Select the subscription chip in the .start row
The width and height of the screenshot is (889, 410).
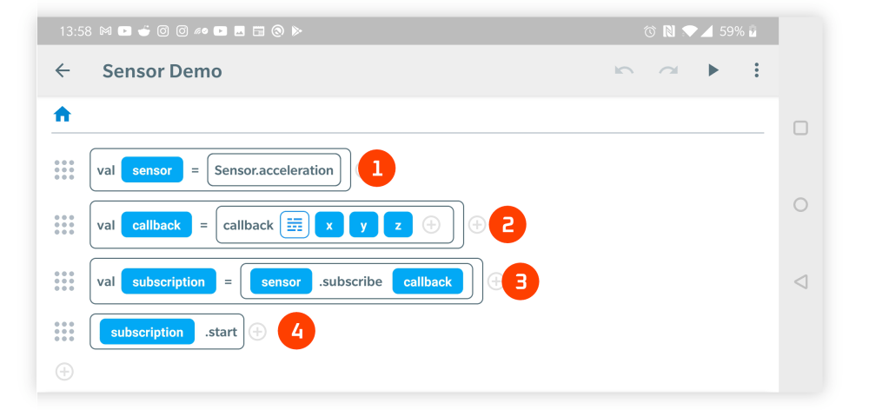click(147, 332)
